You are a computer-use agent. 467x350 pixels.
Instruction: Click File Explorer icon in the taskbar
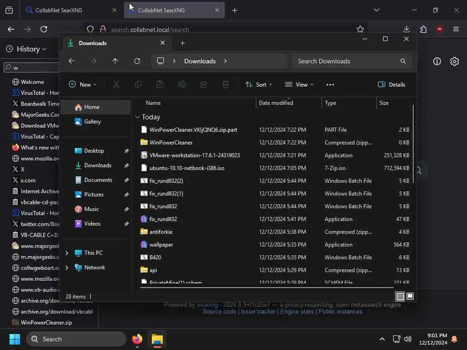[x=157, y=339]
